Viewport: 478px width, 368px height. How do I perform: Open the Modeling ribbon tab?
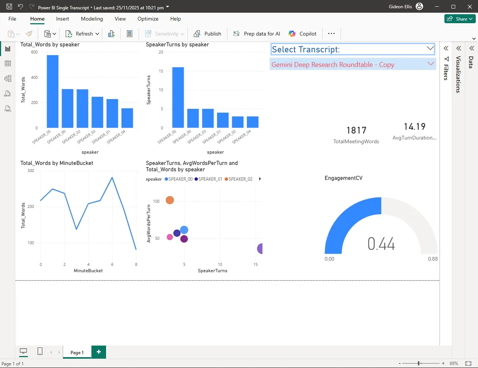pyautogui.click(x=92, y=19)
